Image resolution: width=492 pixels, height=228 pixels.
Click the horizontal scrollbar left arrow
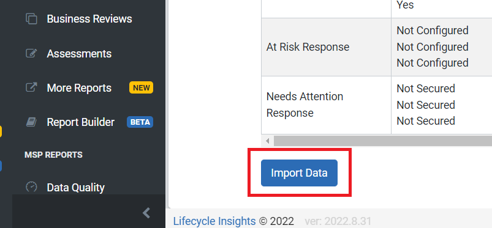[267, 141]
